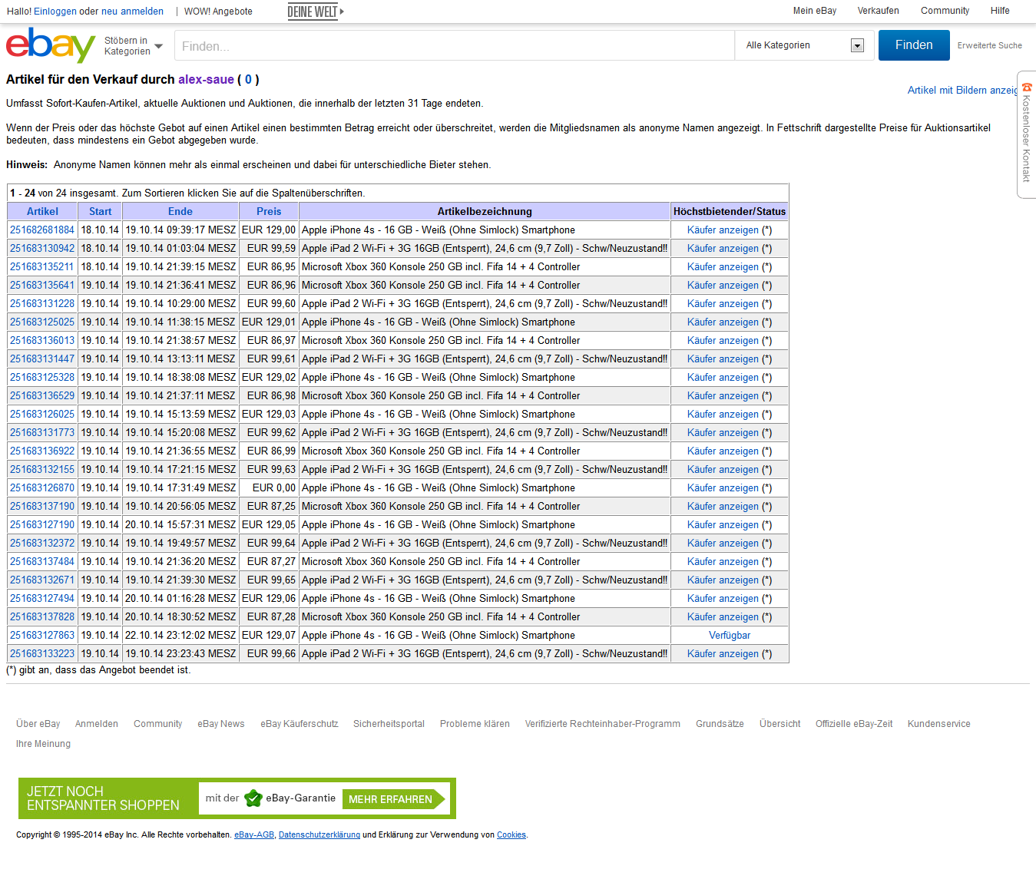The image size is (1036, 879).
Task: Open Ihre Meinung footer link
Action: click(43, 744)
